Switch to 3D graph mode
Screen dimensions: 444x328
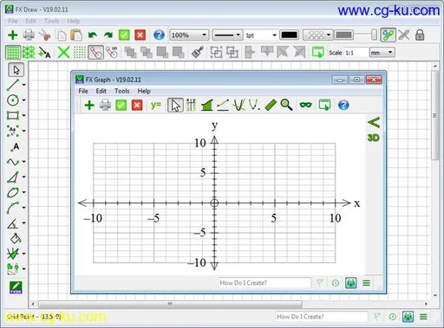click(x=373, y=138)
